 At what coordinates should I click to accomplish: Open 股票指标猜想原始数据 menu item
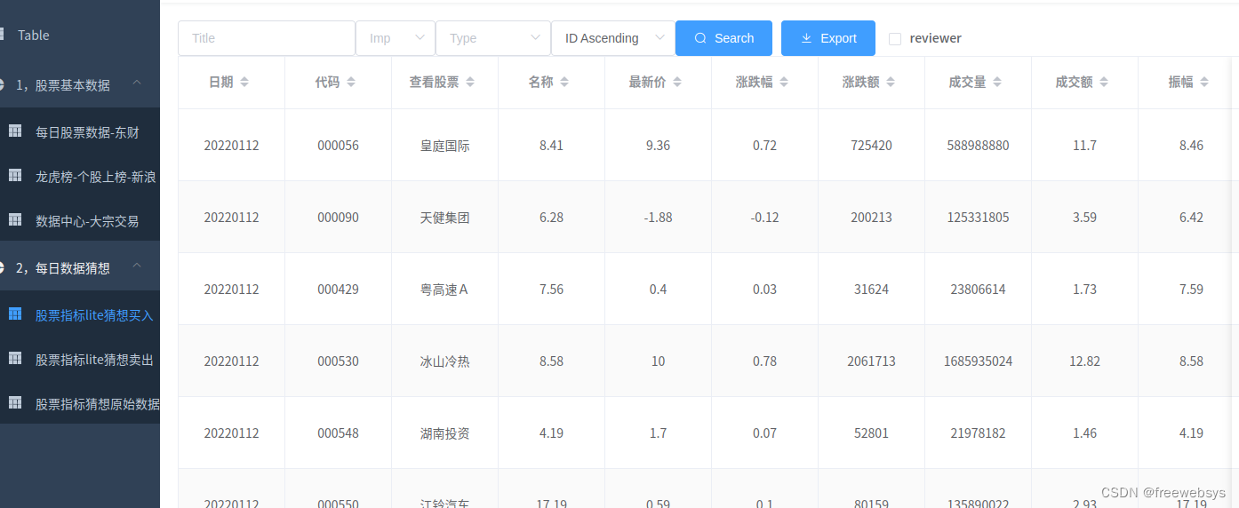[80, 403]
